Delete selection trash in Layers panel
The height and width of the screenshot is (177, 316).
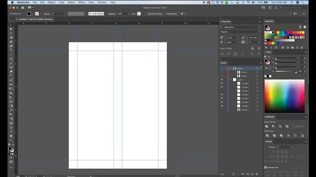click(257, 174)
